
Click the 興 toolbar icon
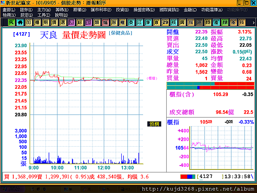182,22
